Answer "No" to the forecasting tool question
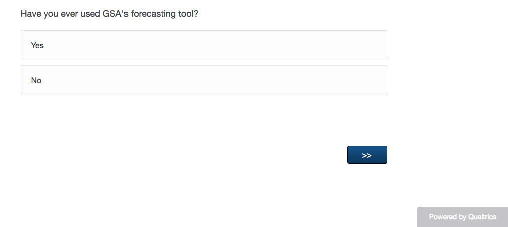The width and height of the screenshot is (508, 227). pyautogui.click(x=203, y=80)
